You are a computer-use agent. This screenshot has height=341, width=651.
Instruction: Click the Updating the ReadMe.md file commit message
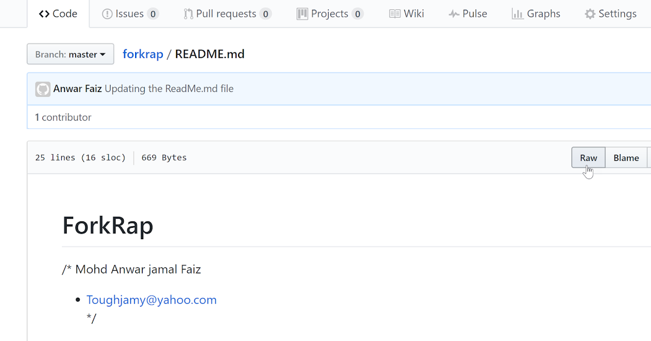coord(169,89)
